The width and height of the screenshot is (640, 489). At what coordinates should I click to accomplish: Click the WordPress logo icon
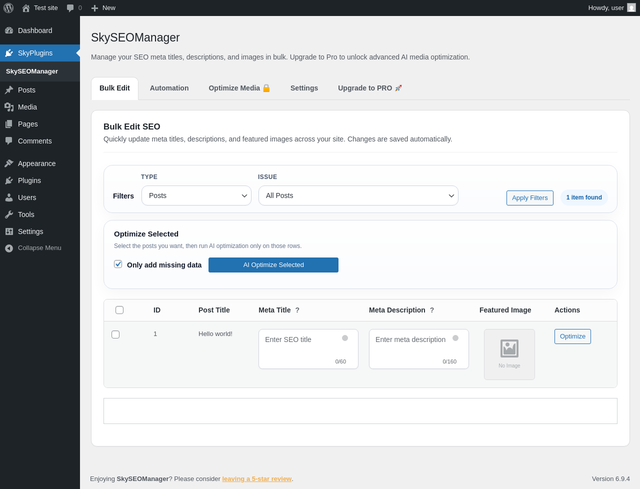coord(8,8)
